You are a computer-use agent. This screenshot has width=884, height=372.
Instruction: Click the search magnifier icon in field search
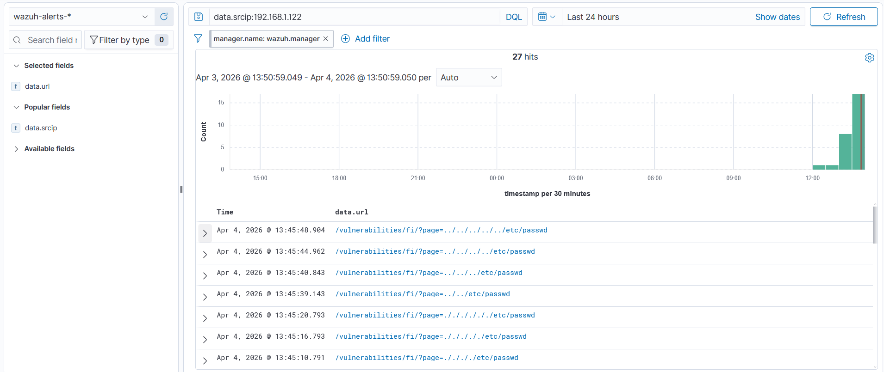17,40
